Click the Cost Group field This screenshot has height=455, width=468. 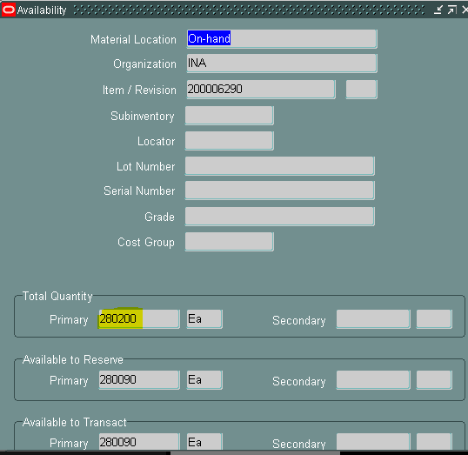tap(230, 242)
